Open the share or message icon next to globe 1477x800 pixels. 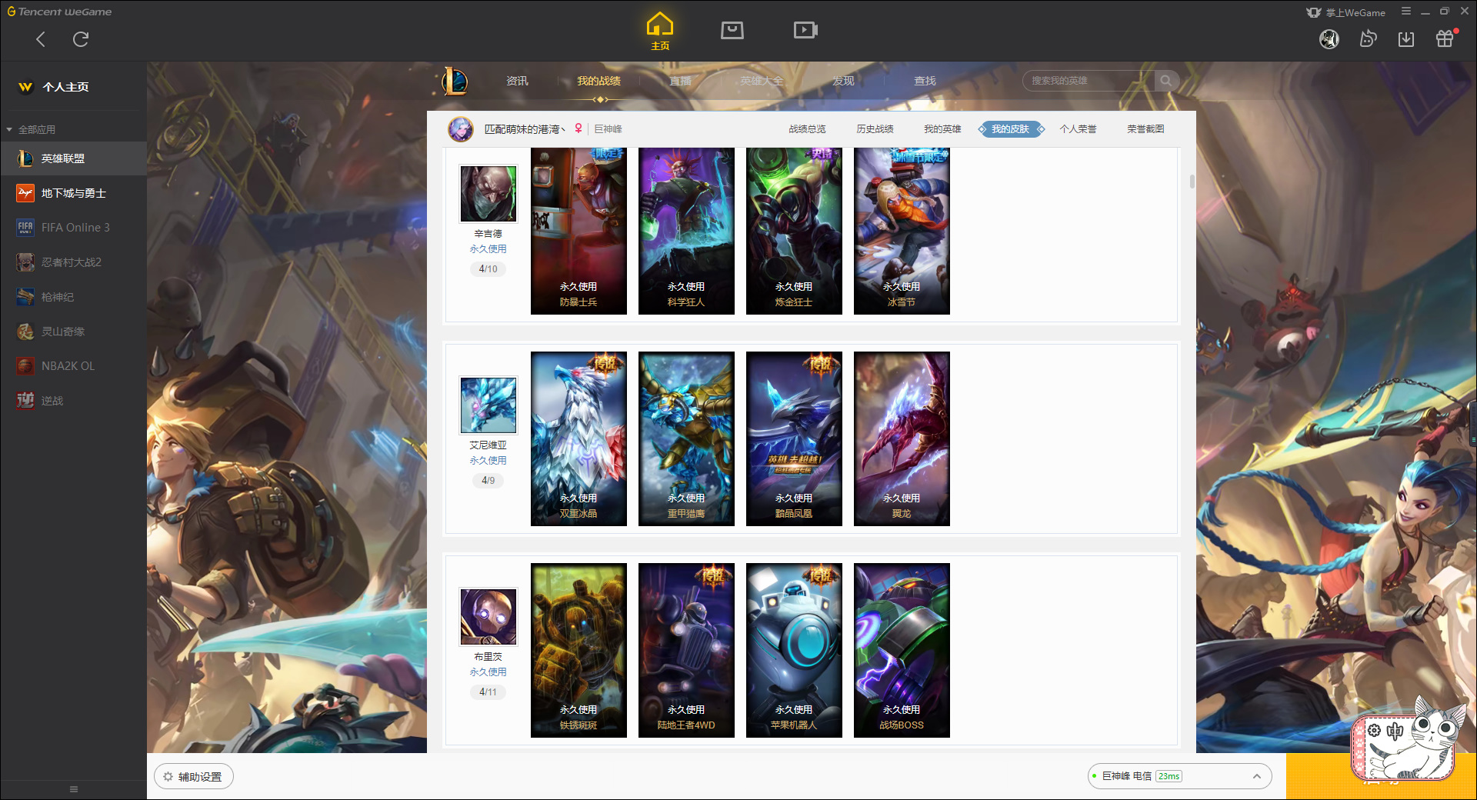(1368, 39)
